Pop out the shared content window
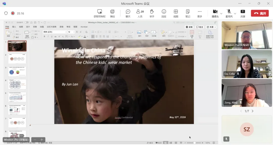273x145 pixels. tap(112, 13)
